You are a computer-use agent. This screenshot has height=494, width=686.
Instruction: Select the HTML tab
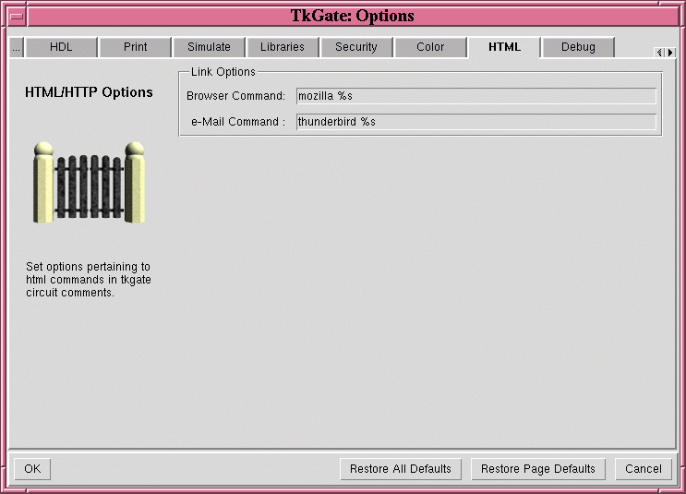(504, 47)
